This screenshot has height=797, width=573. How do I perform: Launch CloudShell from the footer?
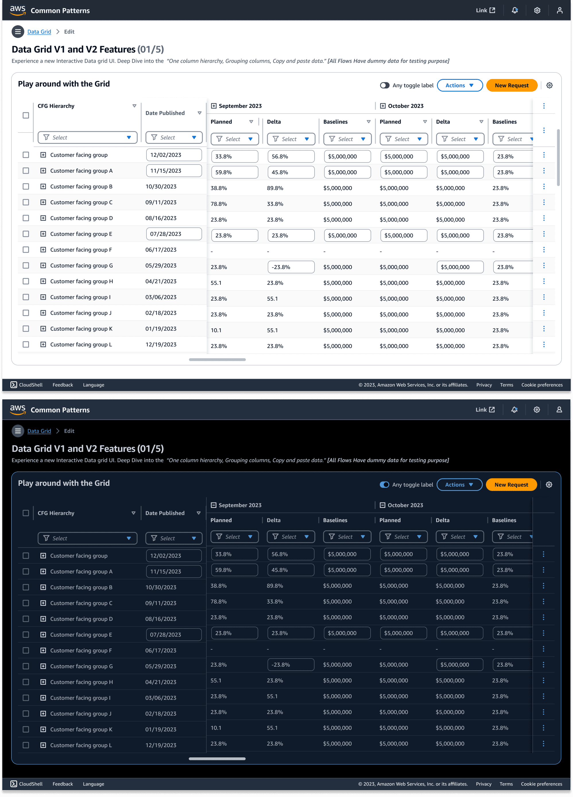click(26, 385)
